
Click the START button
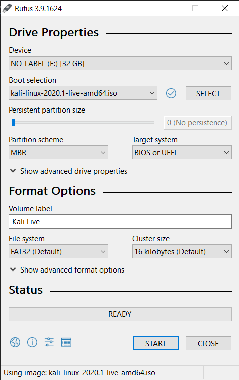click(x=155, y=343)
